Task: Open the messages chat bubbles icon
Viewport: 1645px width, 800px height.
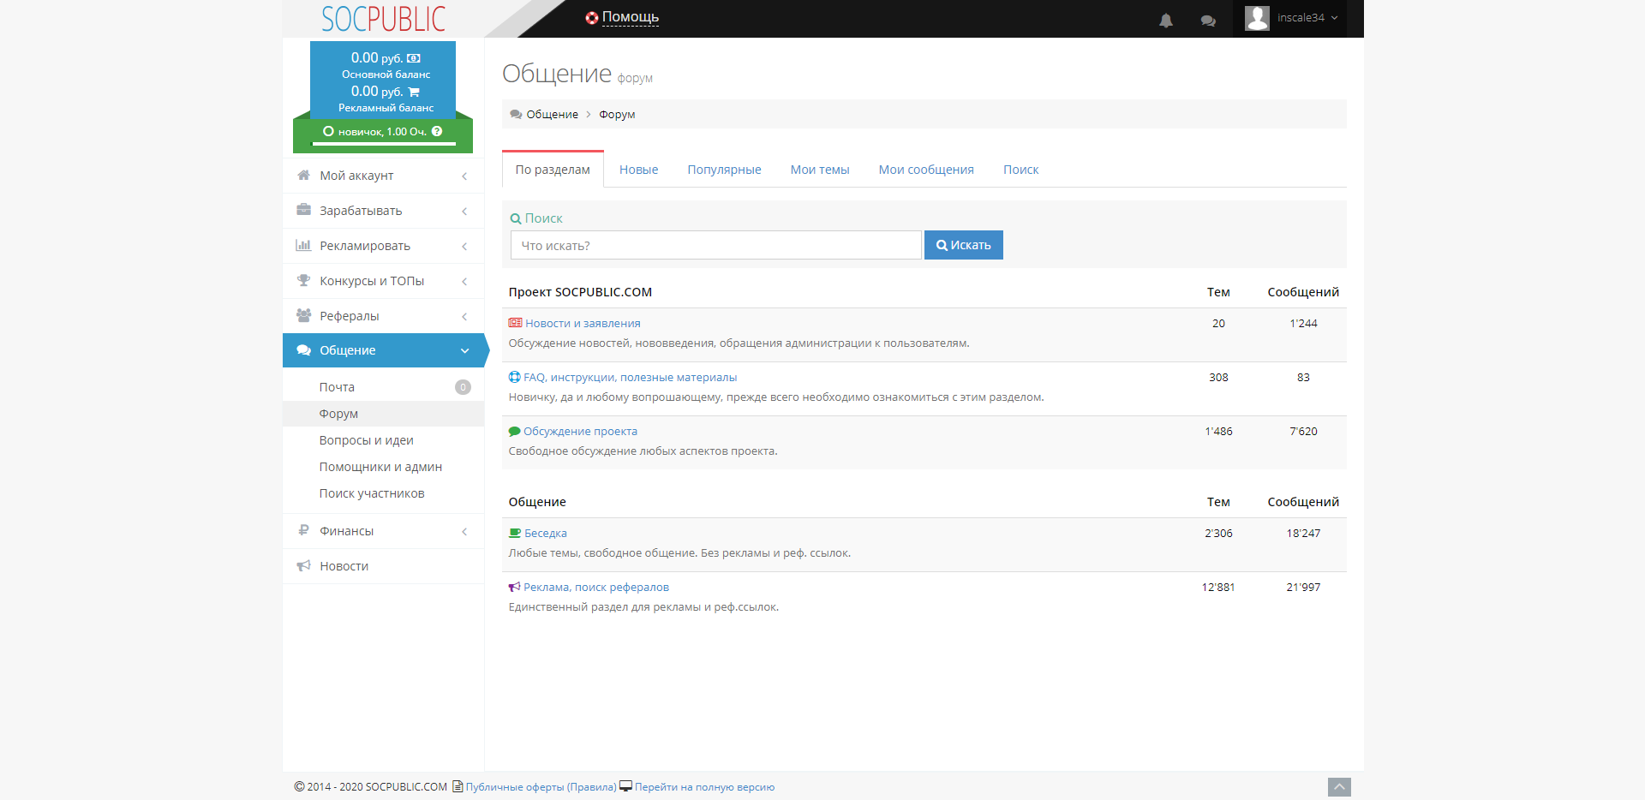Action: pos(1208,21)
